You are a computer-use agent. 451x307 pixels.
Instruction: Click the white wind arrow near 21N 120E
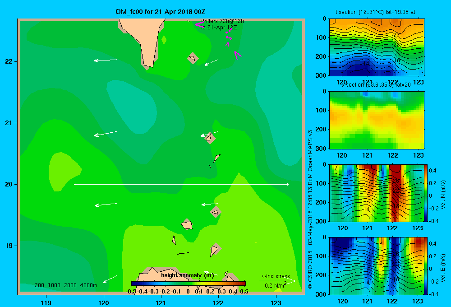coord(106,134)
